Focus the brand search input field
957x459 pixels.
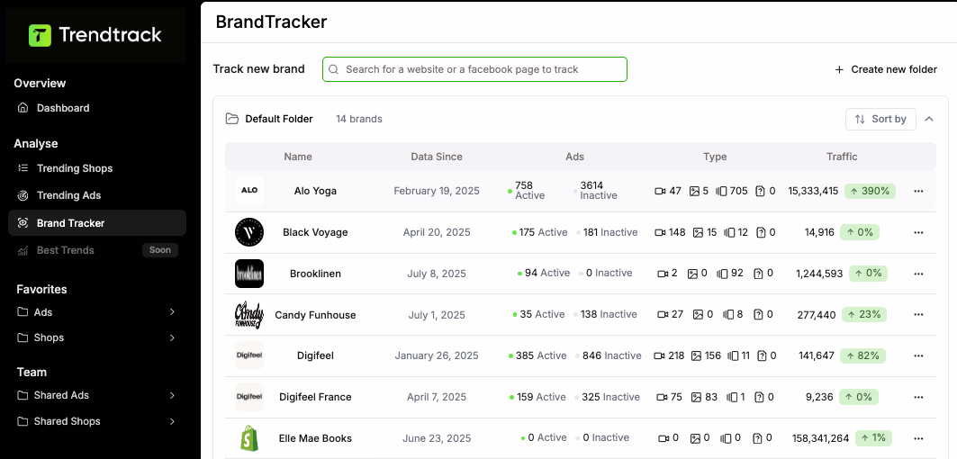point(474,69)
